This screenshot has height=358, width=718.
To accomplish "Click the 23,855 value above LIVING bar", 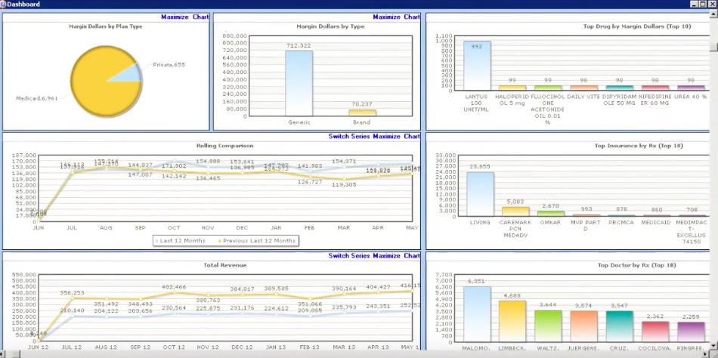I will (x=480, y=167).
